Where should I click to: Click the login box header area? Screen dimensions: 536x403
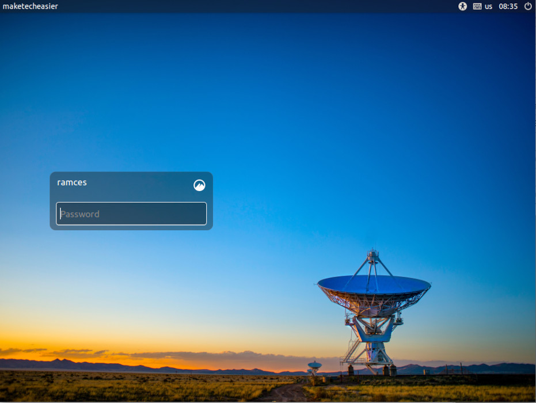tap(115, 183)
